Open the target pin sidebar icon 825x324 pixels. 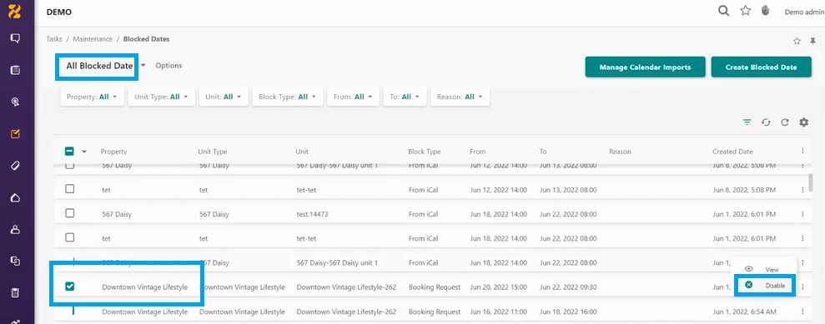pos(15,102)
